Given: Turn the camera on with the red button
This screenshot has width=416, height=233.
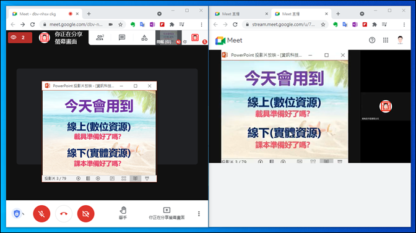Looking at the screenshot, I should pos(85,214).
